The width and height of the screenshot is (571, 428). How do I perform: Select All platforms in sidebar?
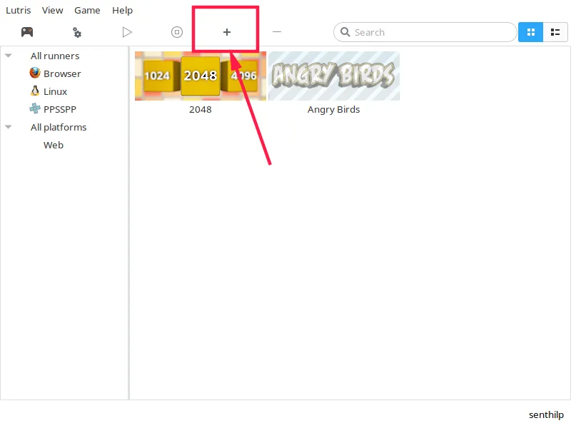pos(59,128)
